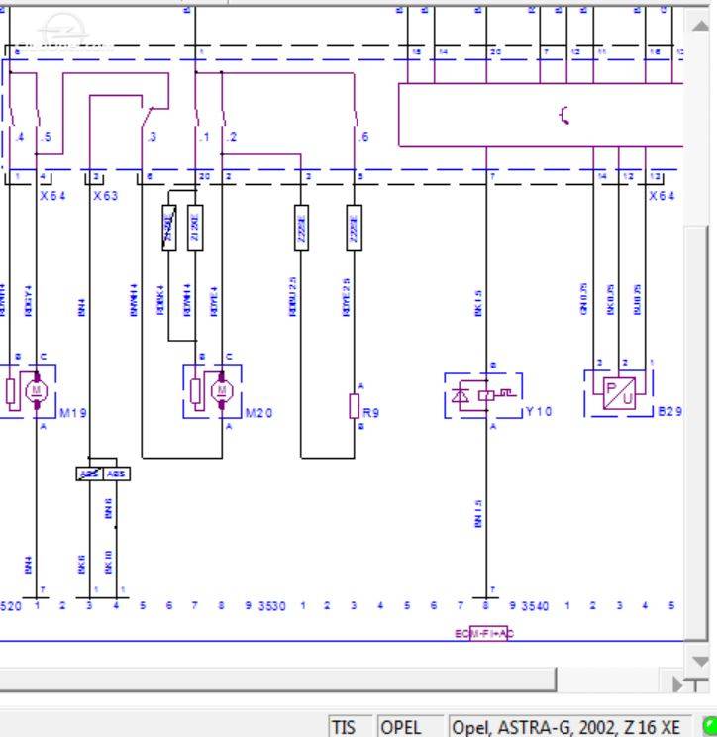The image size is (717, 737).
Task: Click the OPEL status bar field
Action: pyautogui.click(x=410, y=727)
